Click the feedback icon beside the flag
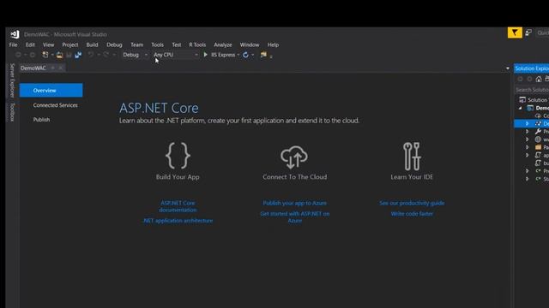549x308 pixels. pos(528,33)
